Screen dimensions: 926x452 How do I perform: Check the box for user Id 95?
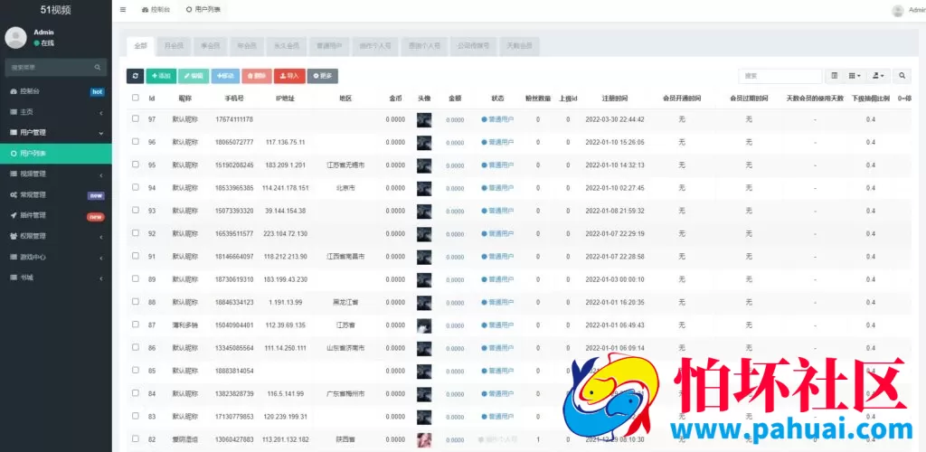(x=136, y=164)
